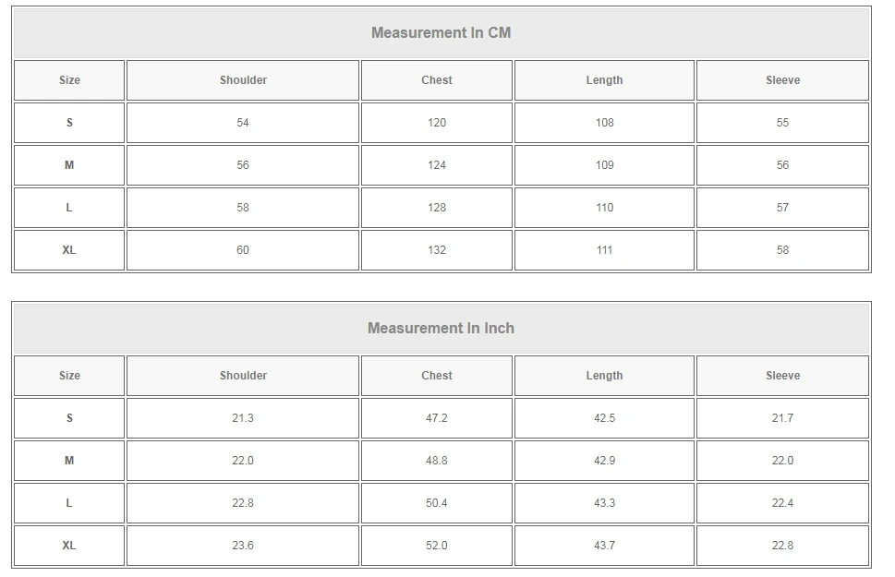Select size S row label in CM table
Image resolution: width=895 pixels, height=577 pixels.
click(x=69, y=123)
